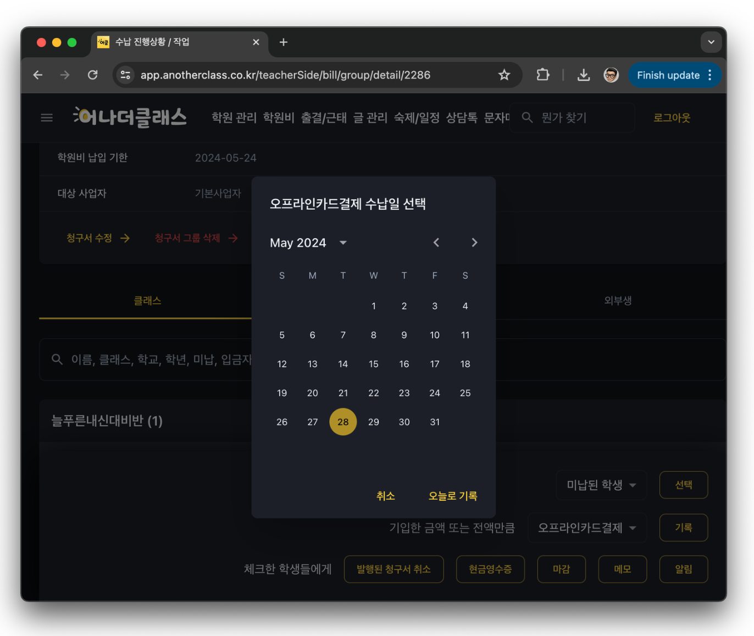
Task: Click the 알림 button
Action: 684,569
